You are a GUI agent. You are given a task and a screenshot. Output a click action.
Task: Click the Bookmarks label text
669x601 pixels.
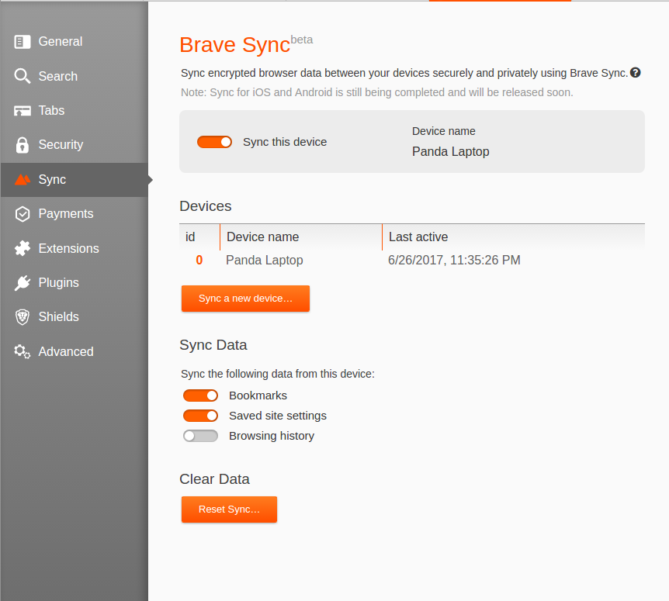258,395
